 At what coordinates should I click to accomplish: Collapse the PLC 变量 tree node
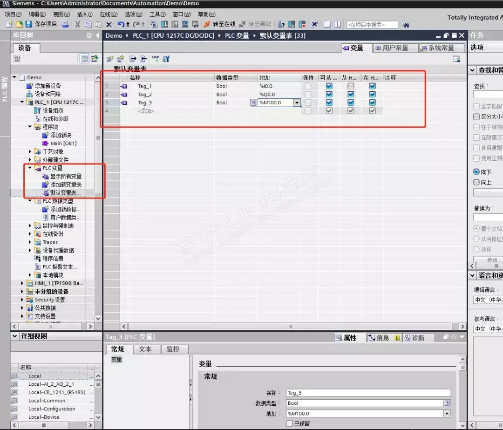pos(30,168)
